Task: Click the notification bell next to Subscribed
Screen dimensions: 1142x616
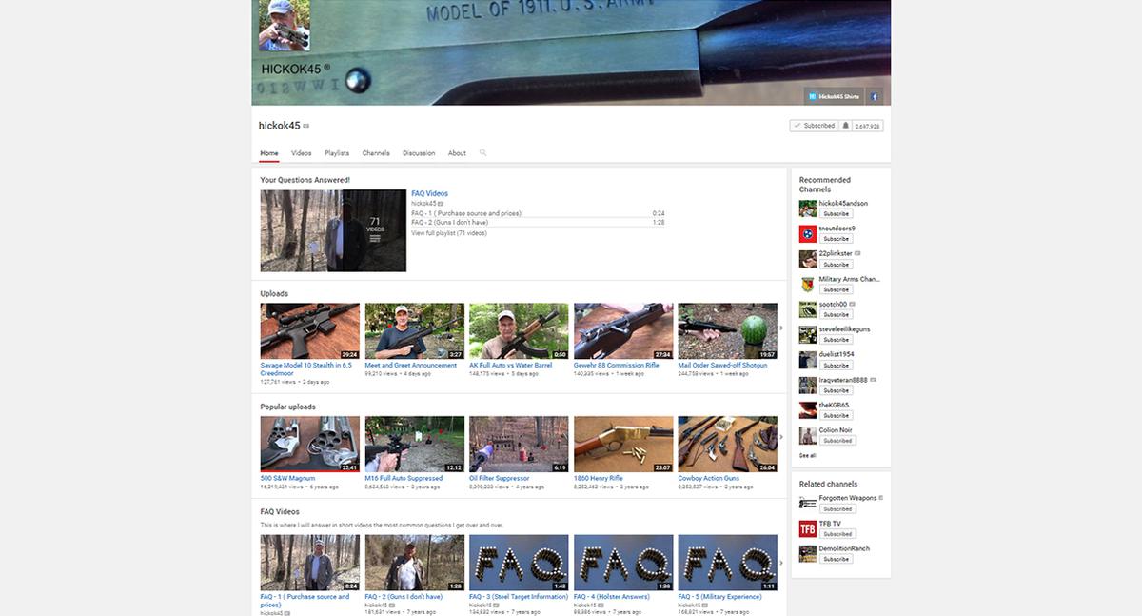Action: click(x=845, y=126)
